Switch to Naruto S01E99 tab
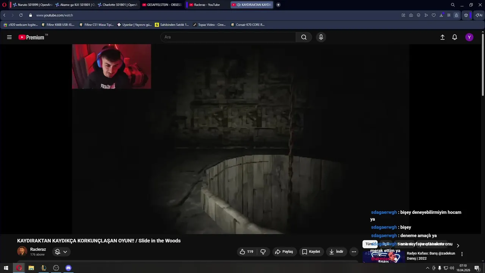485x273 pixels. tap(32, 5)
